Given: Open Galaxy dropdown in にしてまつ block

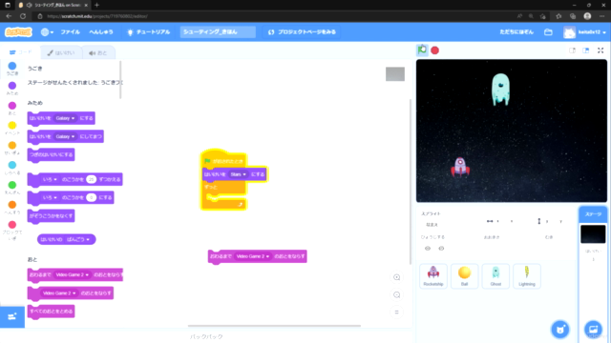Looking at the screenshot, I should pyautogui.click(x=65, y=136).
